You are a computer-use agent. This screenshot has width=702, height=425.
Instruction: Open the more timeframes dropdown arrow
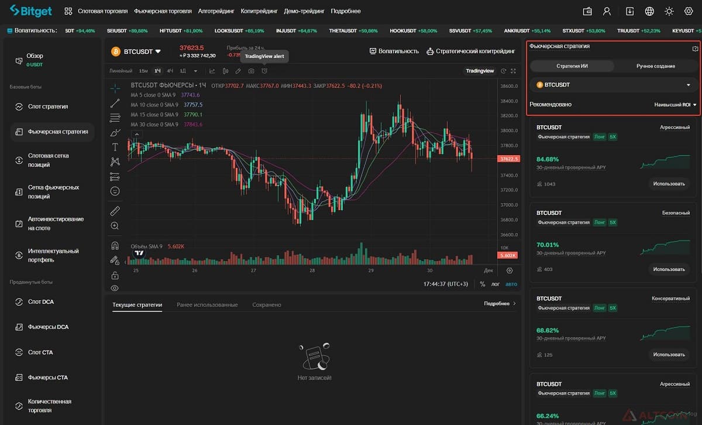[x=194, y=71]
